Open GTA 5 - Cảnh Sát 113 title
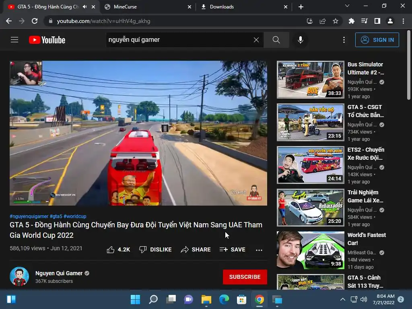This screenshot has height=309, width=412. coord(365,281)
